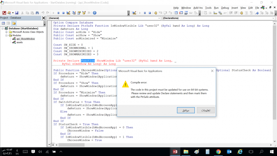Click the Save database icon
Viewport: 277px width, 156px height.
[x=17, y=13]
